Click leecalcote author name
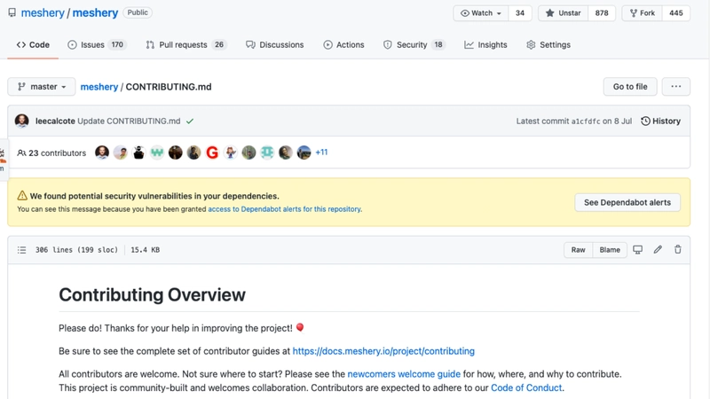Image resolution: width=710 pixels, height=399 pixels. tap(55, 121)
